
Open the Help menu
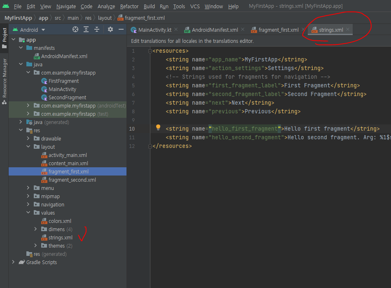(x=233, y=6)
